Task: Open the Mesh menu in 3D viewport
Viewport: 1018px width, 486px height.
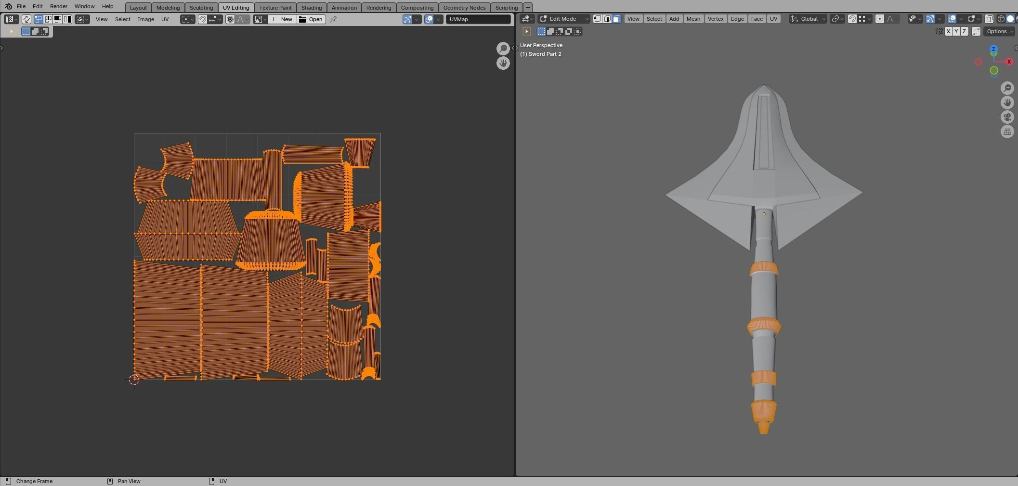Action: pos(693,19)
